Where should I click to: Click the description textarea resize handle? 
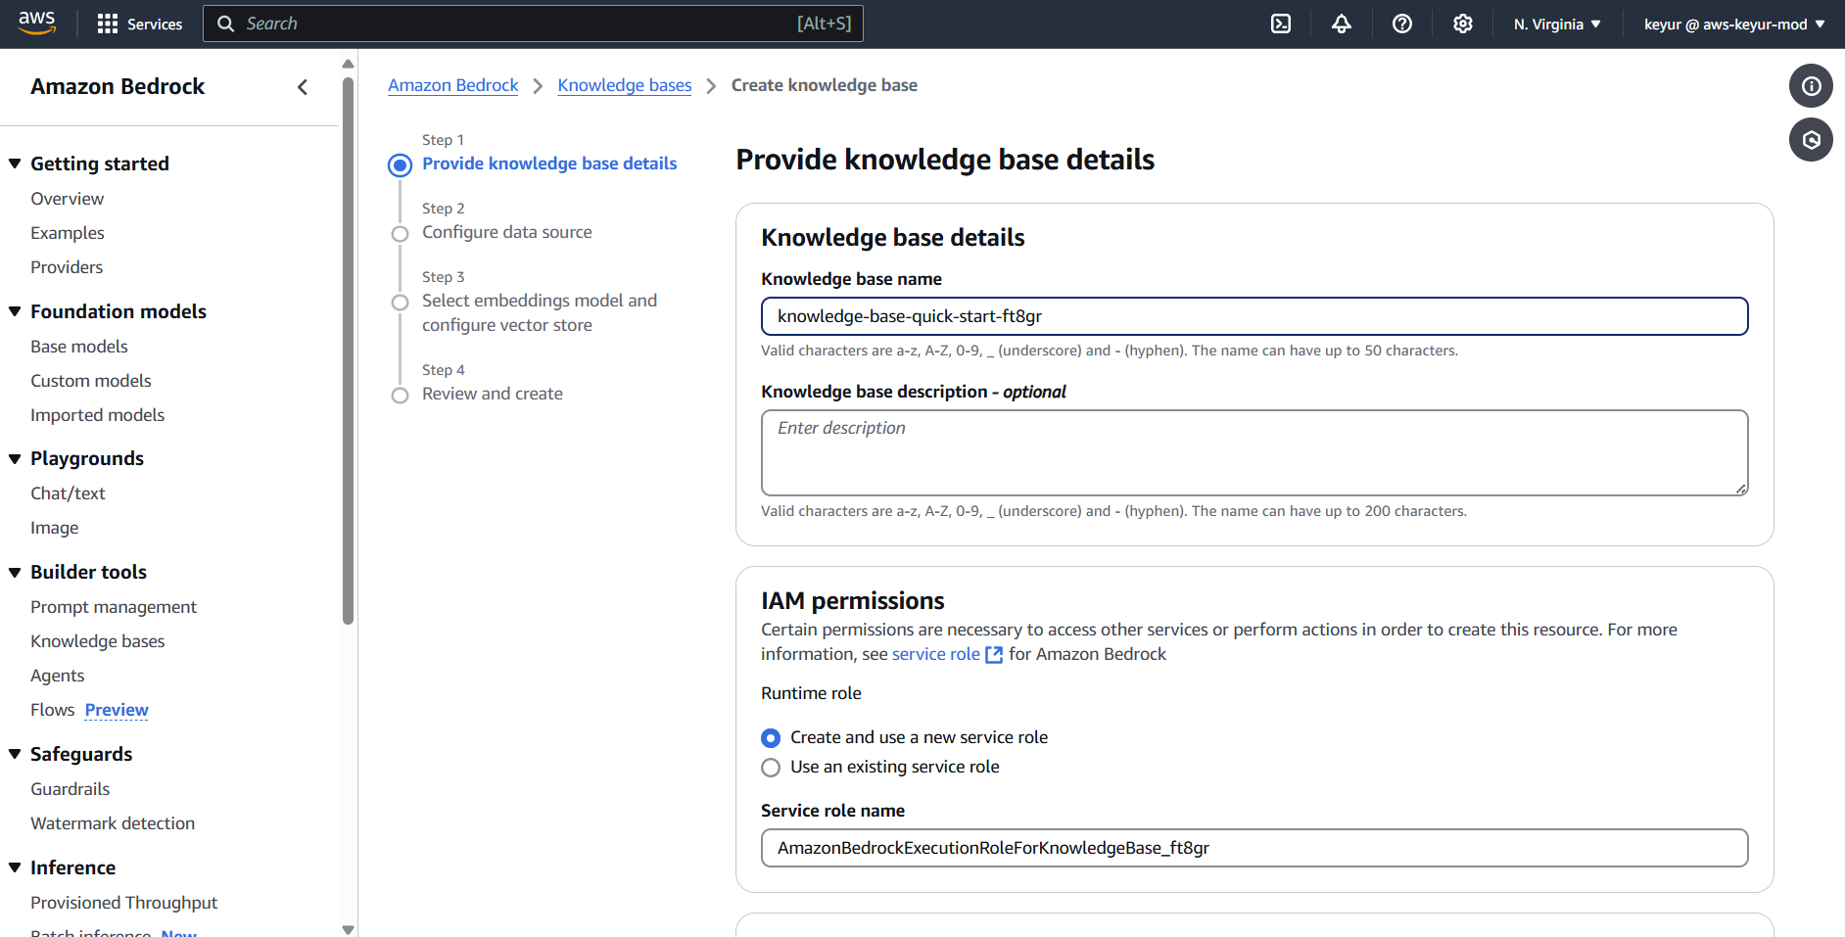1741,489
